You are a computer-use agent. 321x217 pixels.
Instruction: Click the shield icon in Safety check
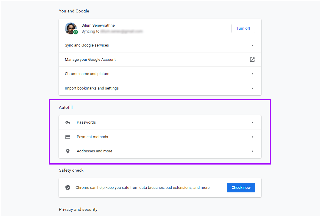click(x=68, y=188)
